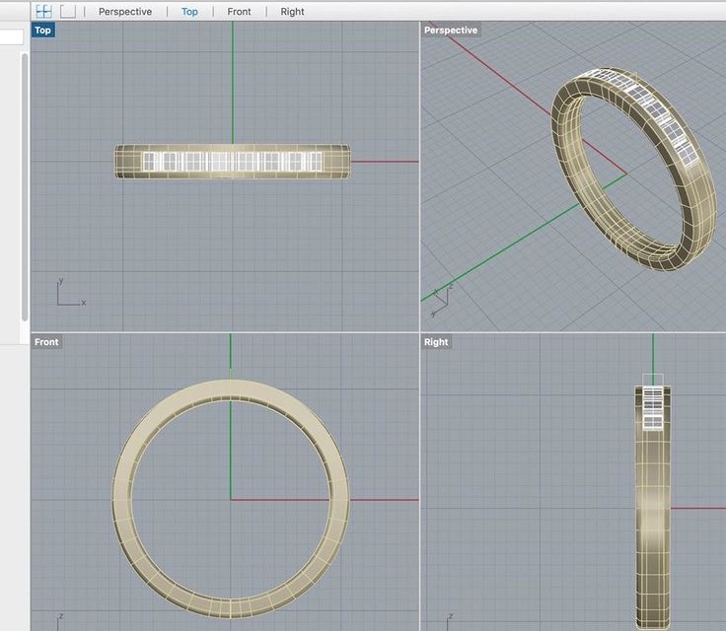Open the Perspective viewport title menu
The height and width of the screenshot is (631, 726).
click(x=451, y=31)
